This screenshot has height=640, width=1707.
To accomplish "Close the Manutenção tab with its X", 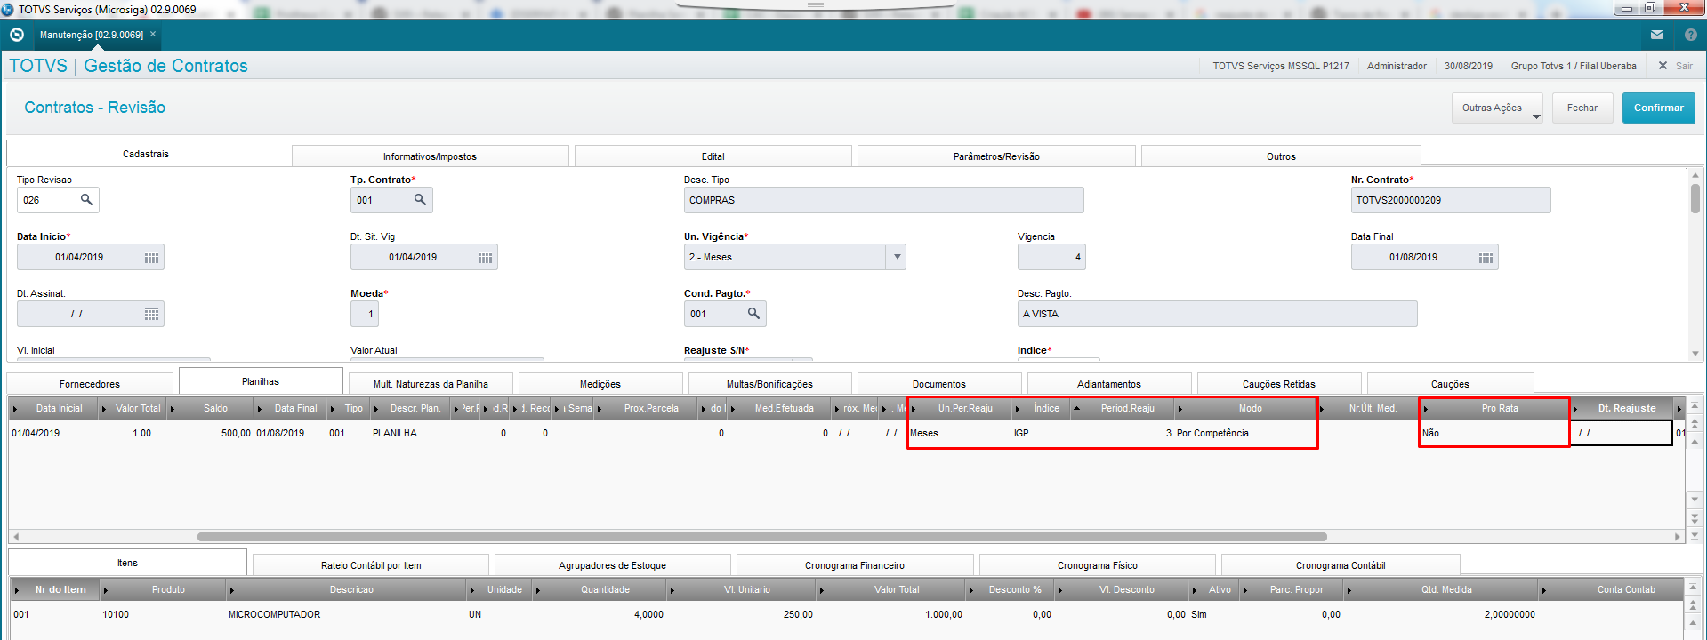I will pos(153,35).
